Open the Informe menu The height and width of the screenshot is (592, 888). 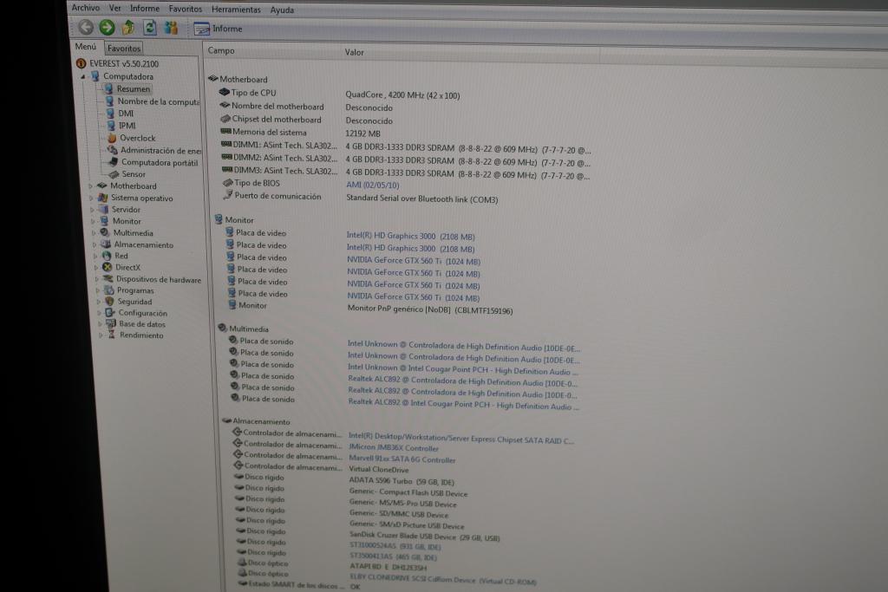[145, 9]
